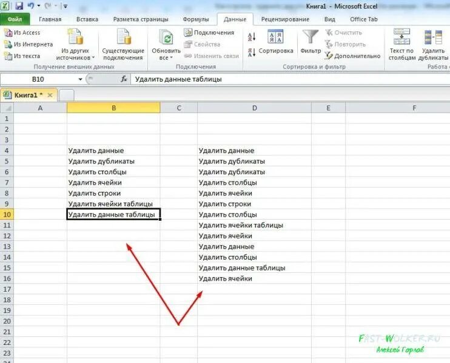Viewport: 450px width, 363px height.
Task: Click the Свойства button
Action: tap(202, 44)
